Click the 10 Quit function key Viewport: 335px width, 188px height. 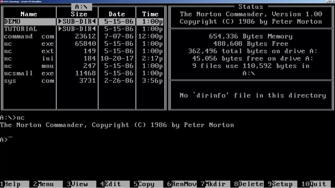(x=316, y=184)
